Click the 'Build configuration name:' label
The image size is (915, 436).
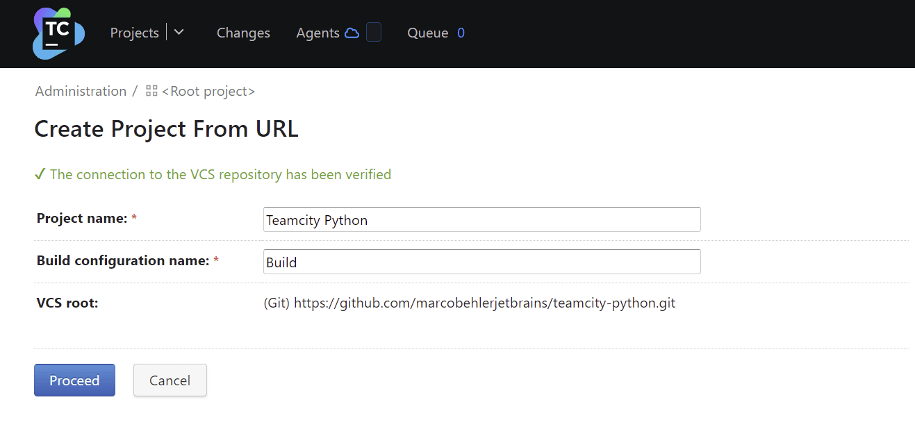[123, 261]
